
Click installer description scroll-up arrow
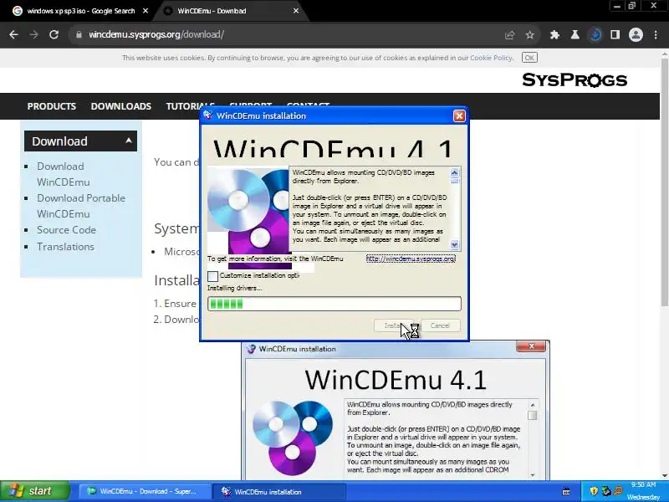click(454, 172)
